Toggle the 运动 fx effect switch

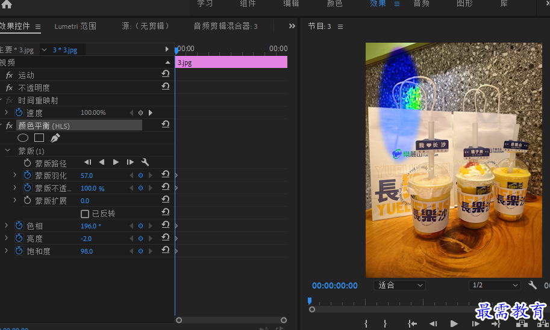pos(10,75)
